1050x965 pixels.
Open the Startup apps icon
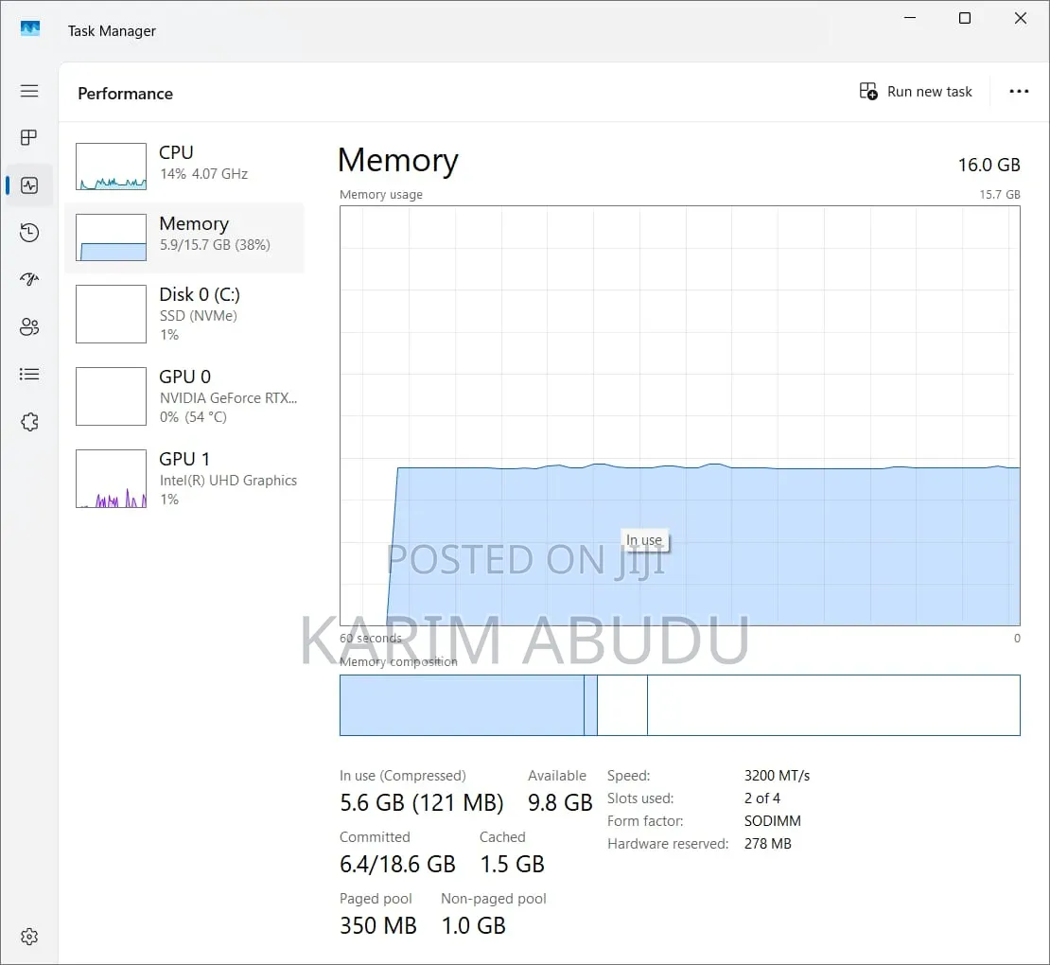(28, 279)
